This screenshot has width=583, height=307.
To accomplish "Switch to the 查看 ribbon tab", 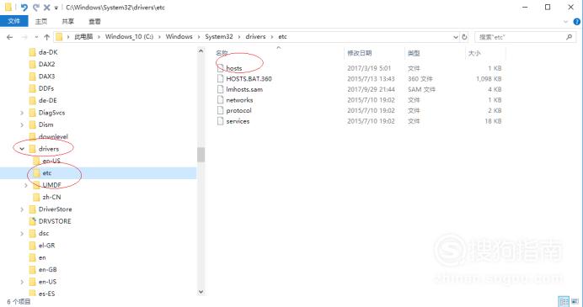I will point(94,22).
